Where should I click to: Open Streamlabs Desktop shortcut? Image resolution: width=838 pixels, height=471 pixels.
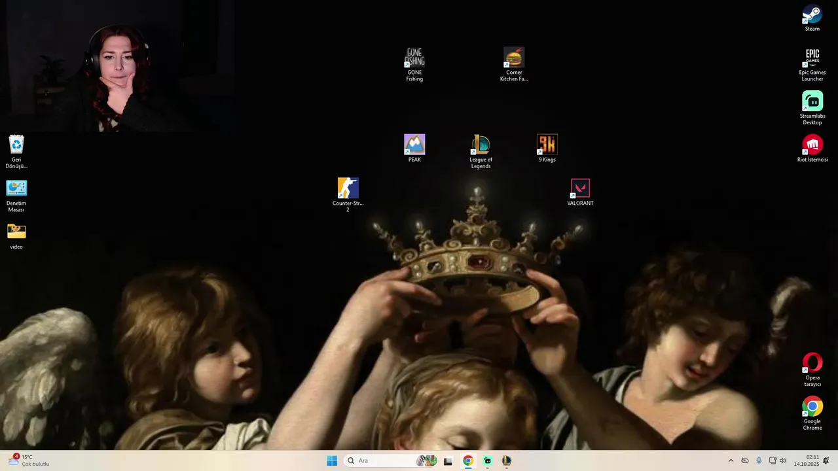click(x=812, y=108)
